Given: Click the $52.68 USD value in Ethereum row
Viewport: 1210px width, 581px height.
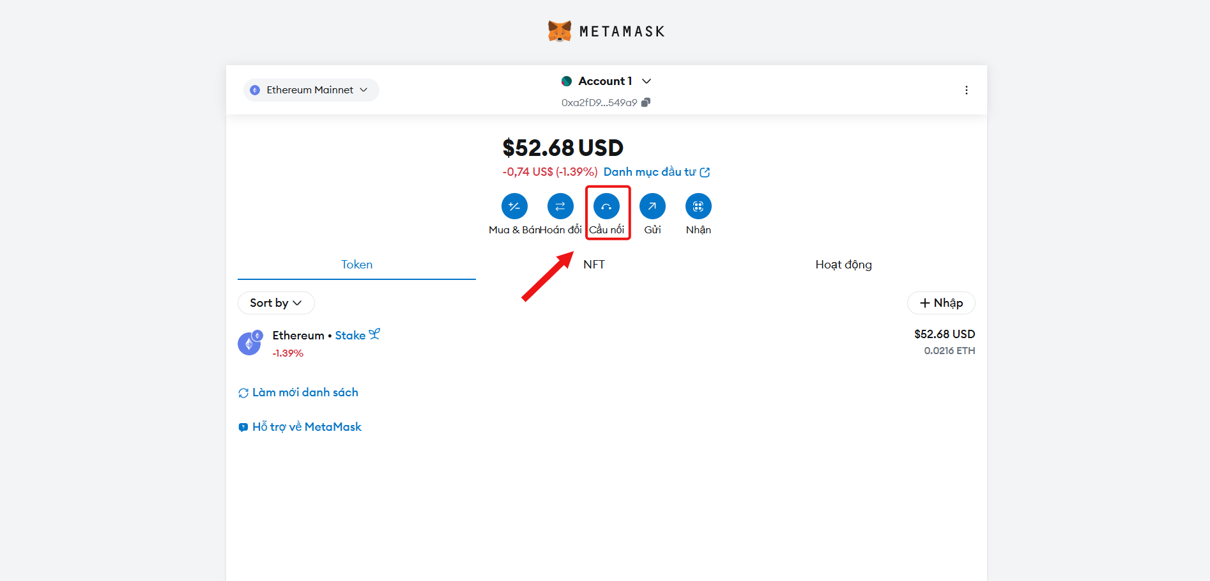Looking at the screenshot, I should [944, 334].
